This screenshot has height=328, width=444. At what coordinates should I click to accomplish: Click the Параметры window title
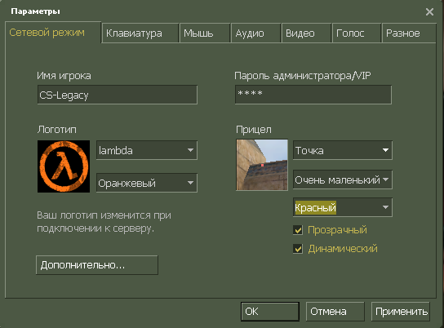(35, 11)
